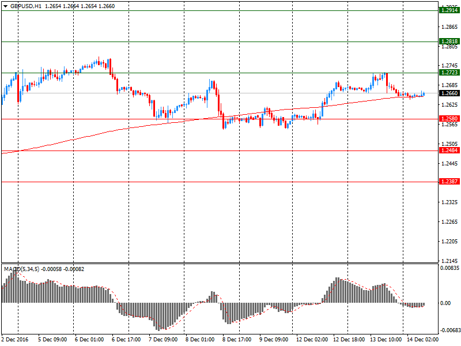Screen dimensions: 461x346
Task: Select the 1.2865 price scale value
Action: [x=449, y=27]
